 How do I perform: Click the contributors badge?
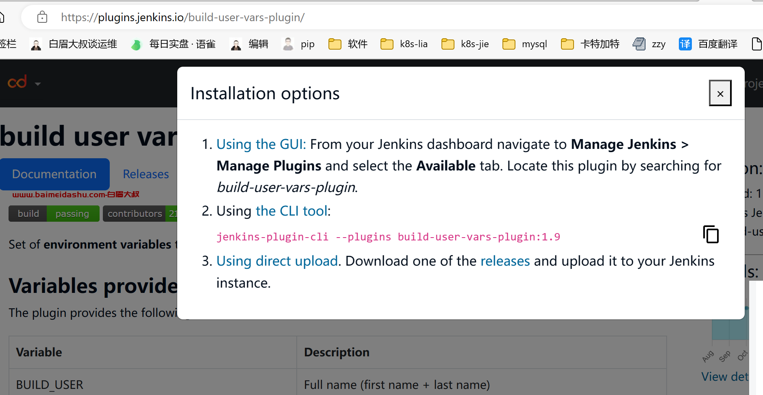coord(140,214)
